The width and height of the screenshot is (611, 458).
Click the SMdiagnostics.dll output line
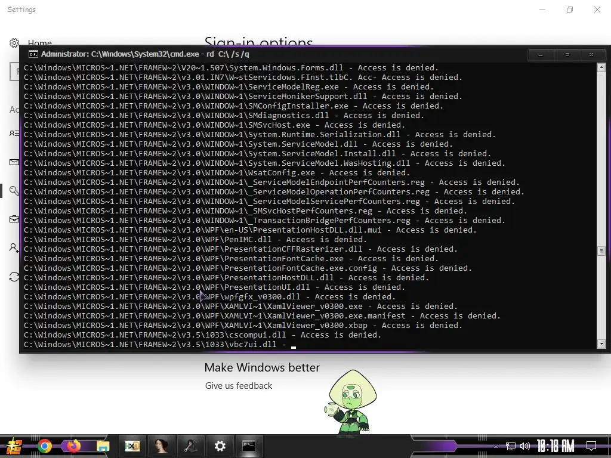pyautogui.click(x=224, y=115)
